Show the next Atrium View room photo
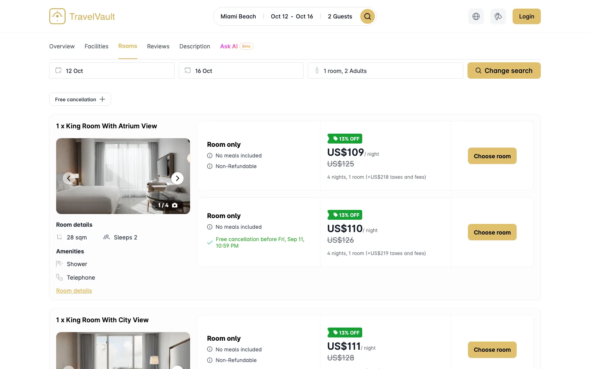Screen dimensions: 590x369 (177, 178)
